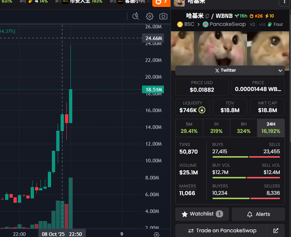The image size is (291, 237).
Task: Open the Alerts button
Action: click(x=259, y=214)
